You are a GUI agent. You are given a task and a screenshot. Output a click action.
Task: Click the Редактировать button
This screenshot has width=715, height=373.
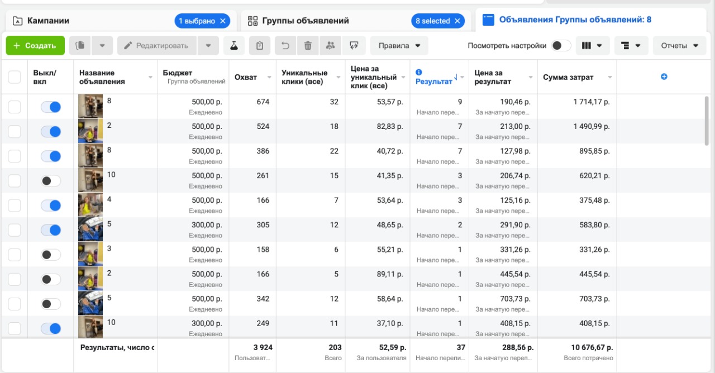pos(156,46)
